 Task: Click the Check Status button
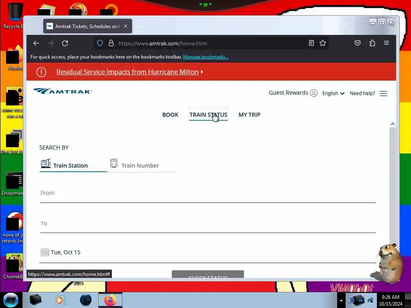click(x=208, y=274)
